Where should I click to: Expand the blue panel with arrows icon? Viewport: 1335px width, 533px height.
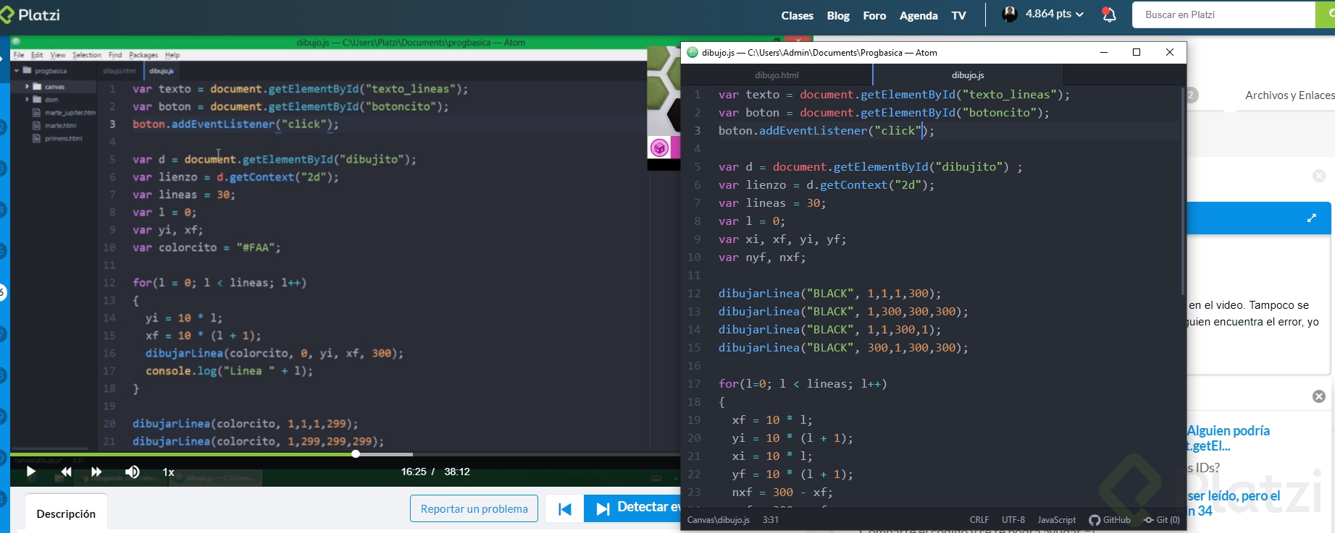click(x=1311, y=218)
